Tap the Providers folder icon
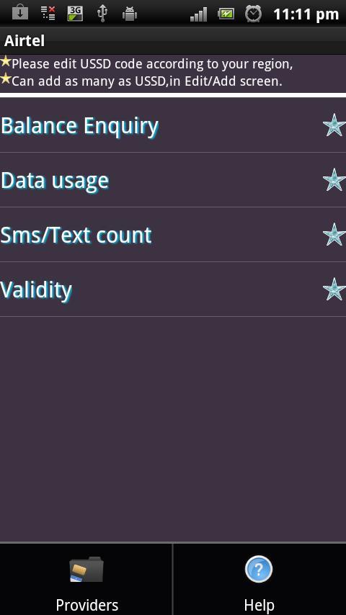This screenshot has height=615, width=346. 86,569
